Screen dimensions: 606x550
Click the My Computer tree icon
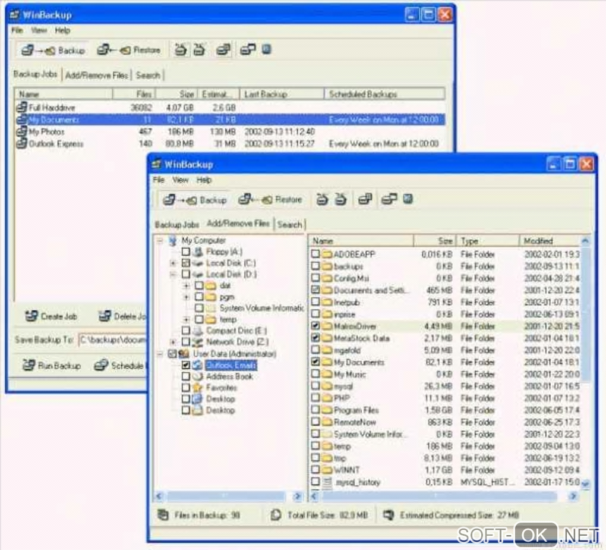click(173, 241)
